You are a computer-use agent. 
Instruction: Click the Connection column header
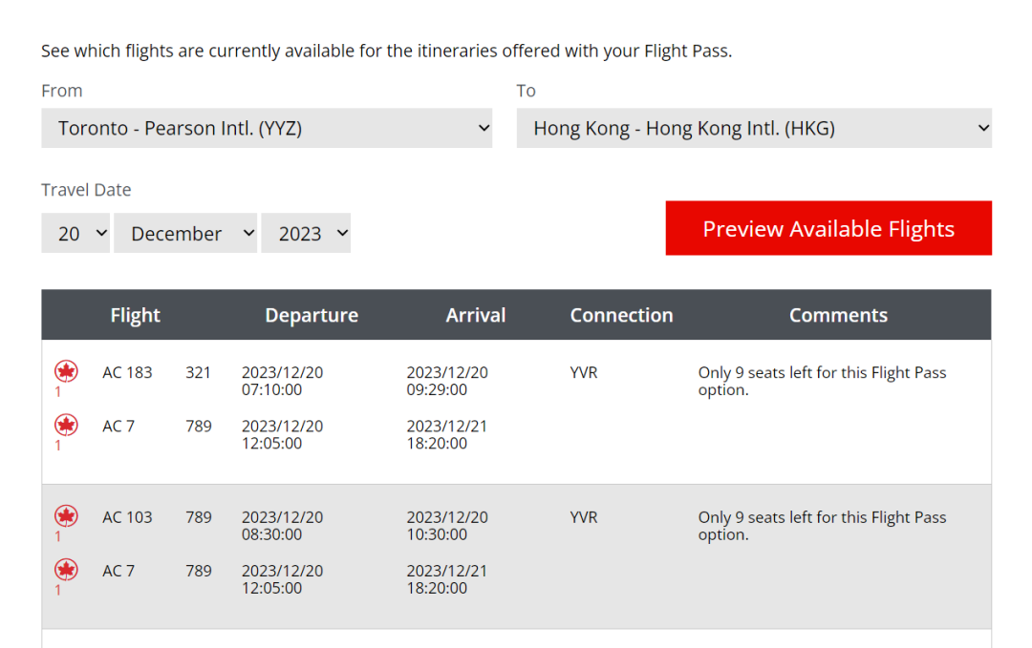pyautogui.click(x=621, y=316)
